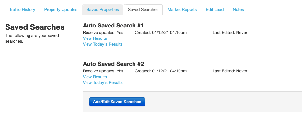Click the Auto Saved Search #1 heading
Viewport: 302px width, 118px height.
pyautogui.click(x=113, y=26)
